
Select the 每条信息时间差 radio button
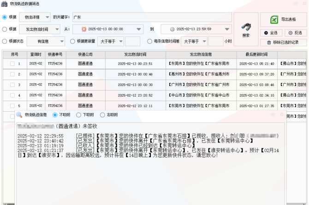point(149,41)
